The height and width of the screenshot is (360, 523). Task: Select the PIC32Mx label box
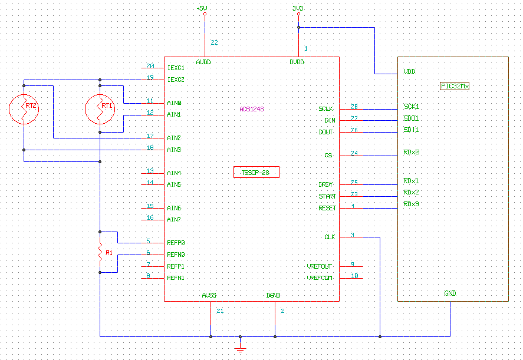point(455,86)
